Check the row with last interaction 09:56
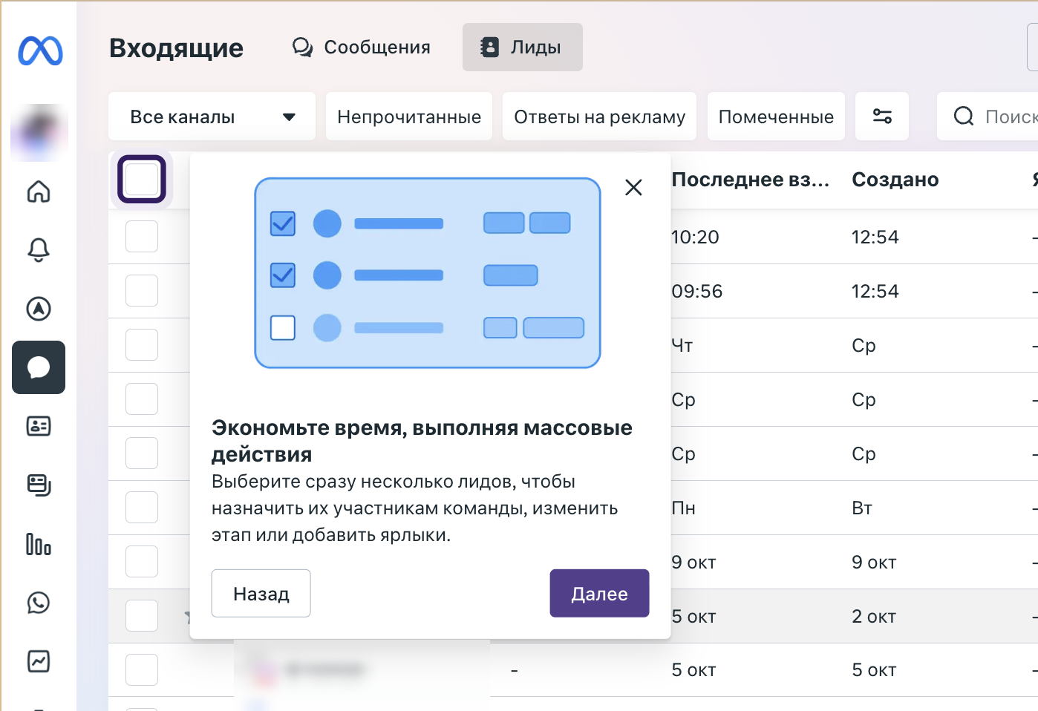 coord(142,291)
